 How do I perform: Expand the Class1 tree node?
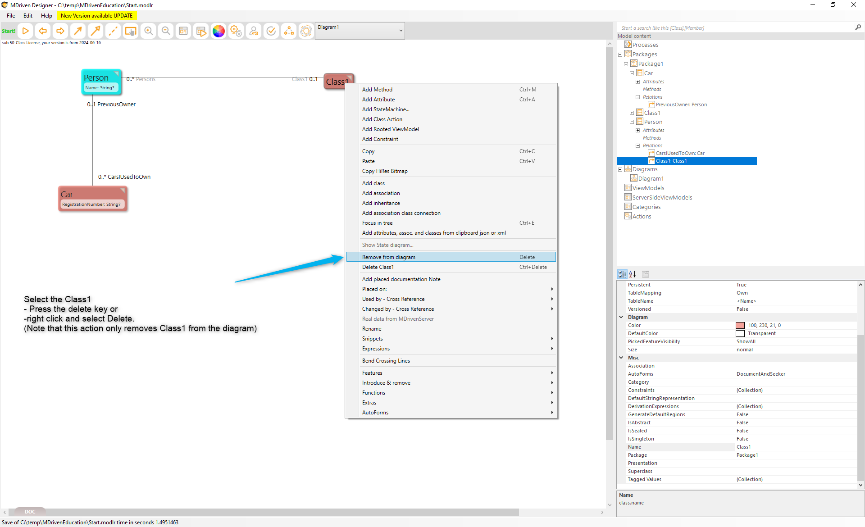(x=632, y=113)
